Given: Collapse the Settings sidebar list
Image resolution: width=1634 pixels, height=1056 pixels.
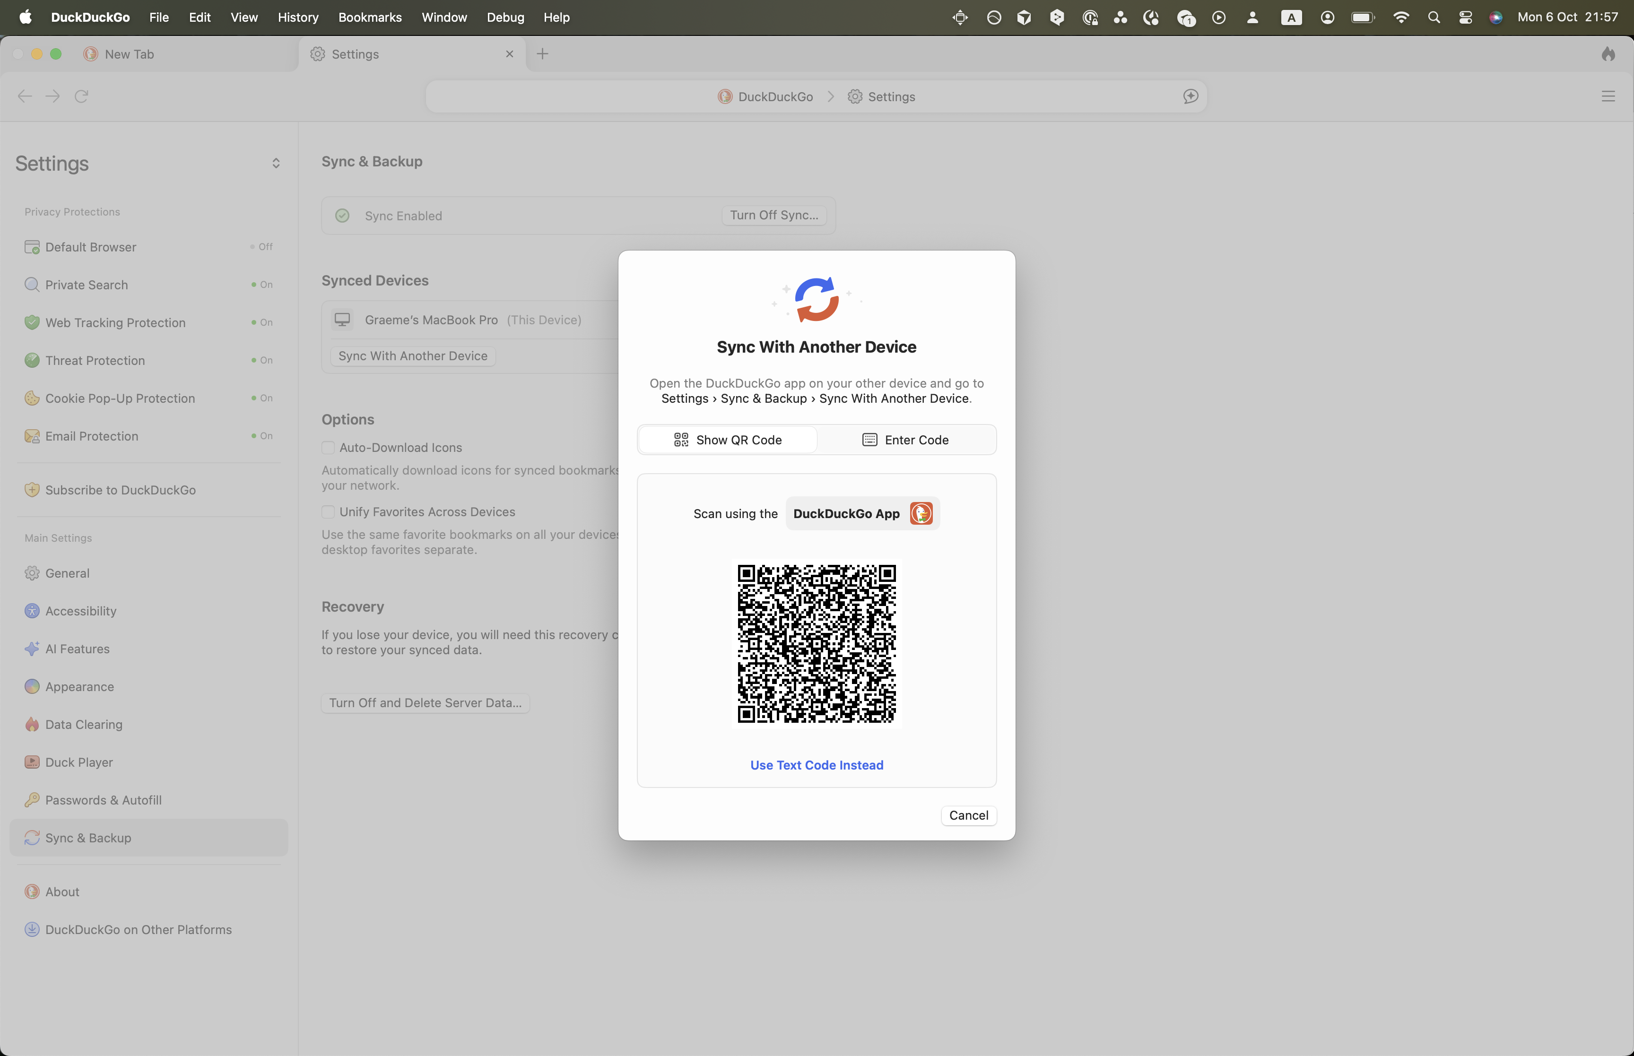Looking at the screenshot, I should pos(276,163).
